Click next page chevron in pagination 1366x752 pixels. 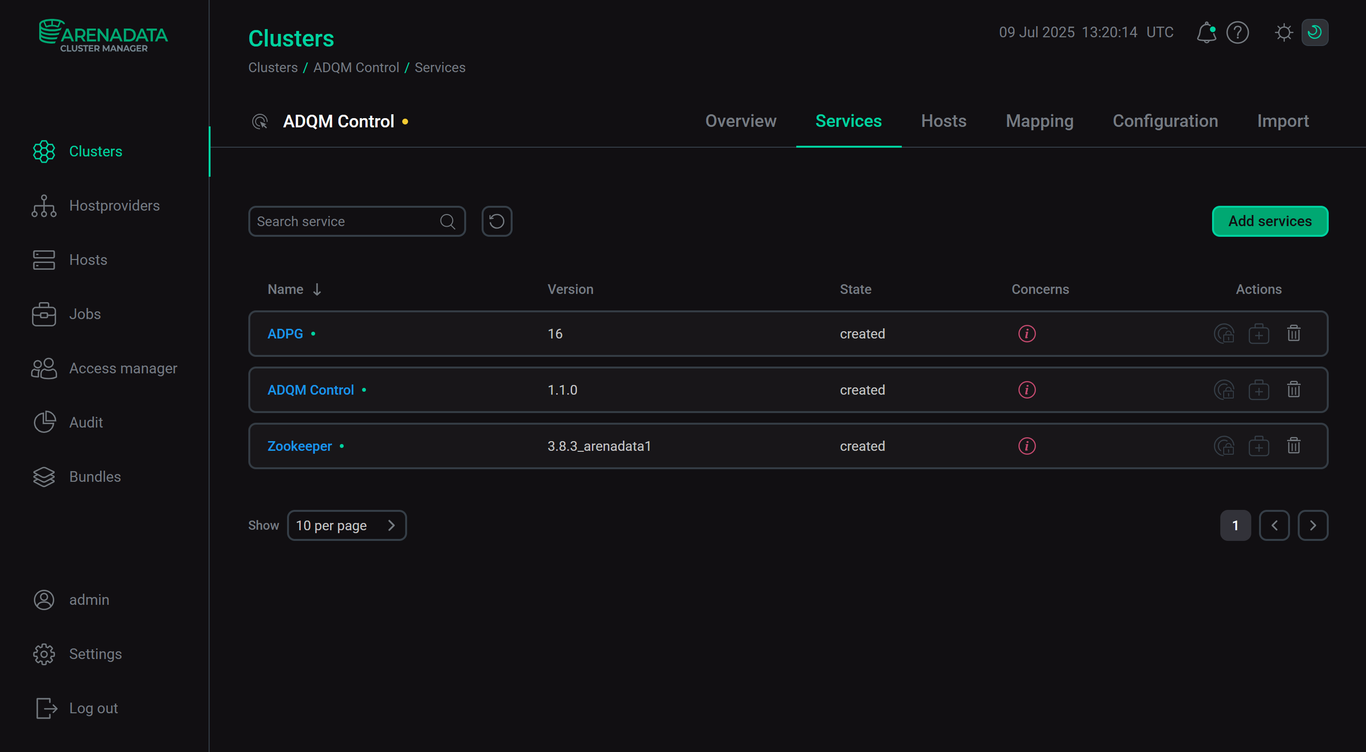1313,525
